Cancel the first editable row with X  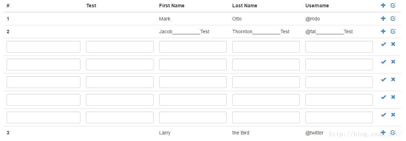pos(393,44)
